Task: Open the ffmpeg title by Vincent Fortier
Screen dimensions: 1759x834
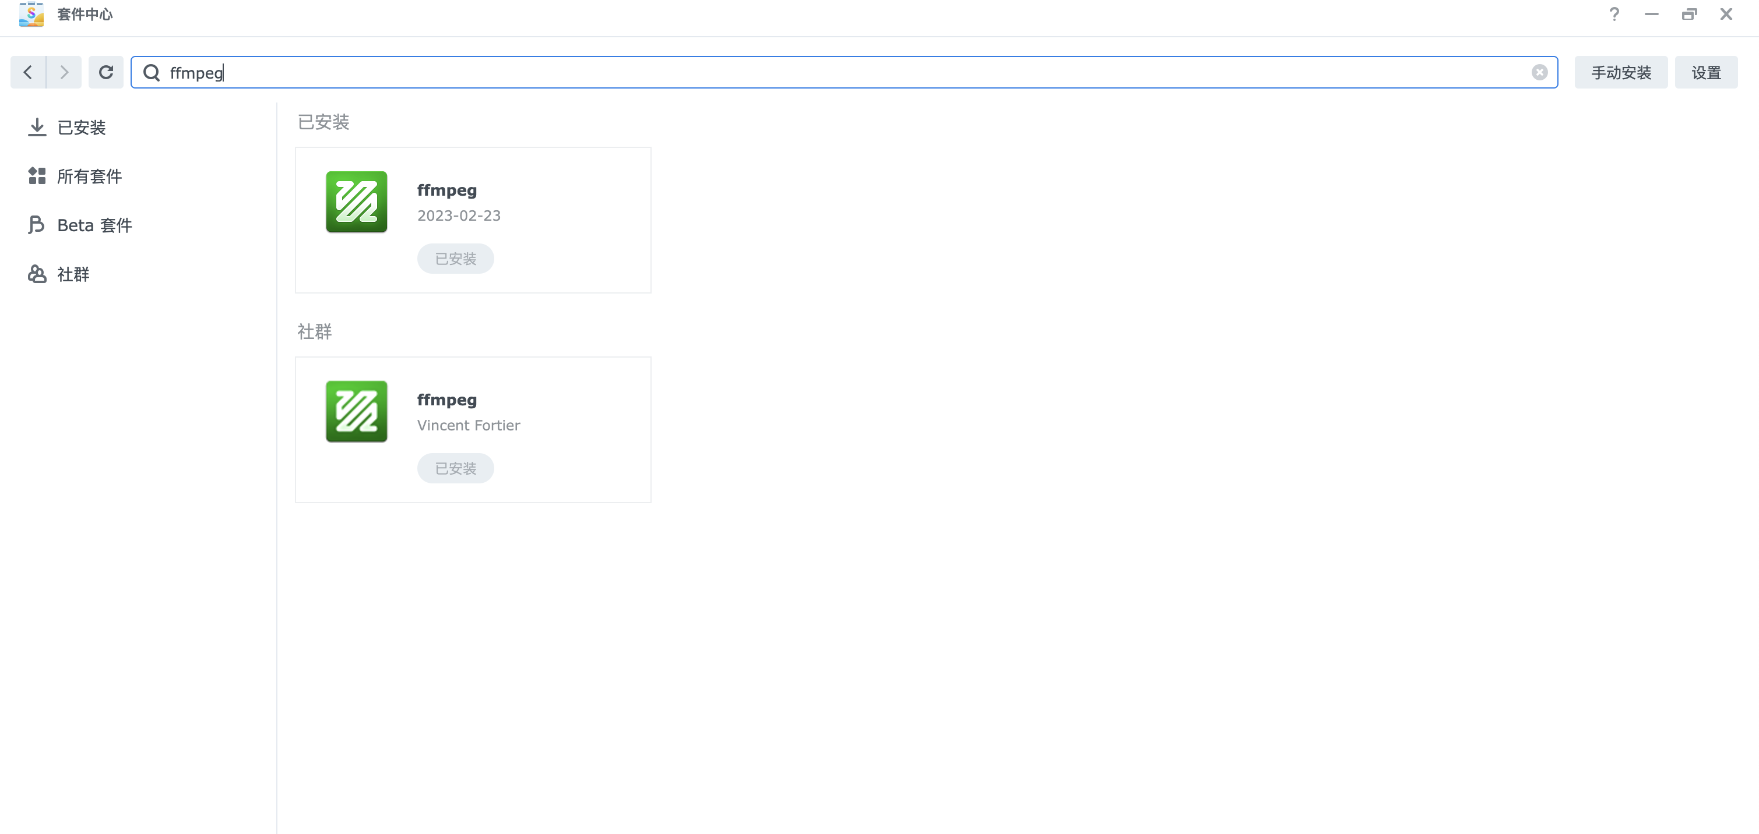Action: 447,400
